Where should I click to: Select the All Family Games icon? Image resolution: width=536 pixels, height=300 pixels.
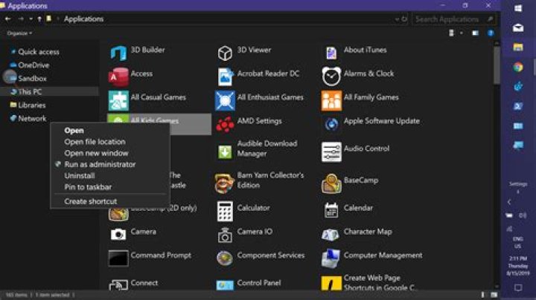331,100
